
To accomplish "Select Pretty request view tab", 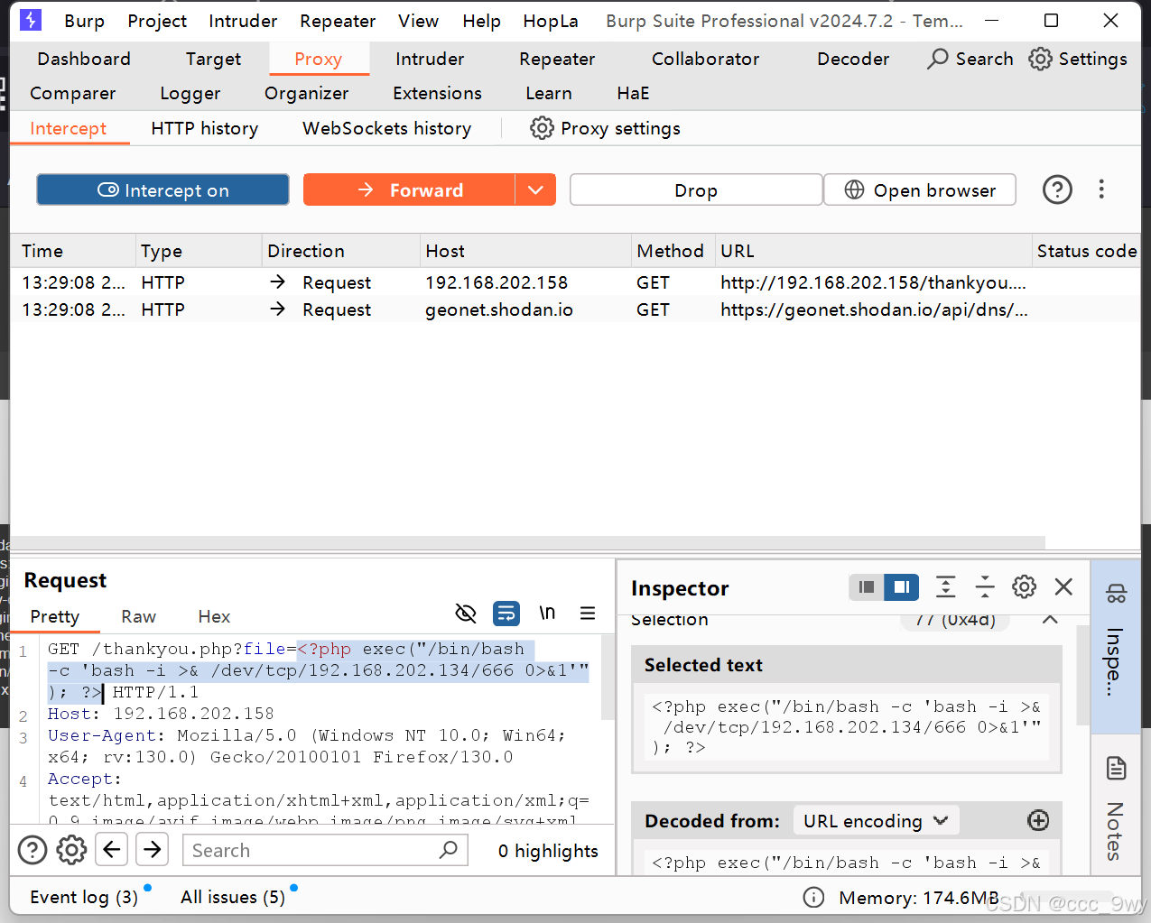I will [54, 616].
